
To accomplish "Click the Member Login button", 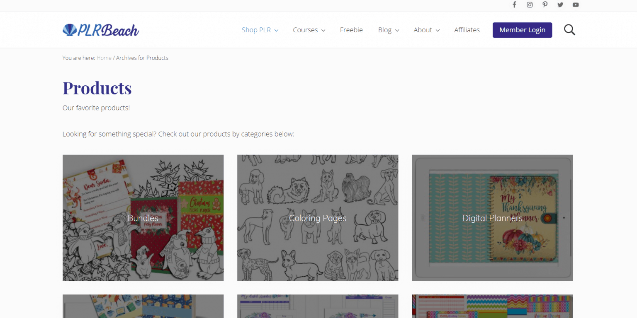I will [x=522, y=30].
